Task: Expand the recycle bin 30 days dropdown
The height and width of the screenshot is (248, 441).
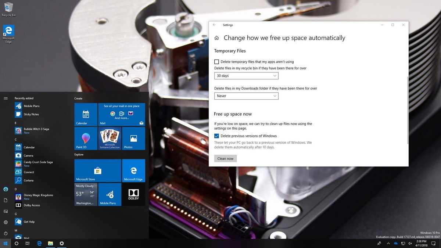Action: click(246, 76)
